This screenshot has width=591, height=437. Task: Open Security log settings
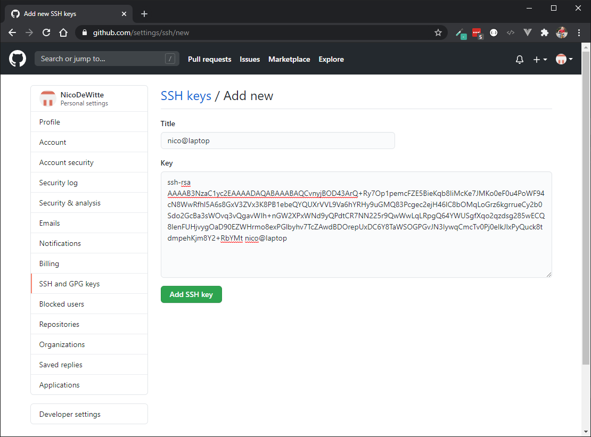(x=89, y=183)
